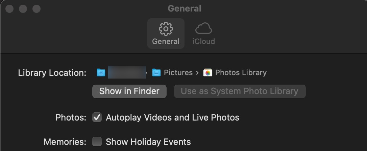Click the Show Holiday Events label text

click(148, 142)
